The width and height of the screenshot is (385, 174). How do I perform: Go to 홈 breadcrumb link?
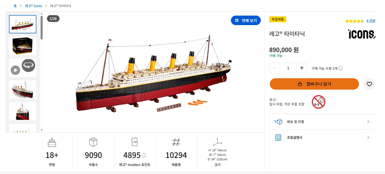pyautogui.click(x=15, y=6)
